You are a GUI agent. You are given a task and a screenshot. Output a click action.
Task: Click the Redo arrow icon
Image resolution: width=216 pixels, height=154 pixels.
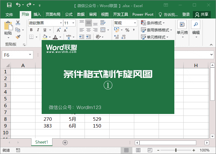click(x=29, y=5)
